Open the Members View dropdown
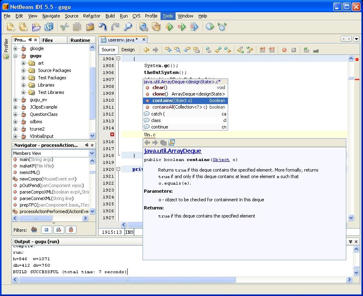 [92, 153]
